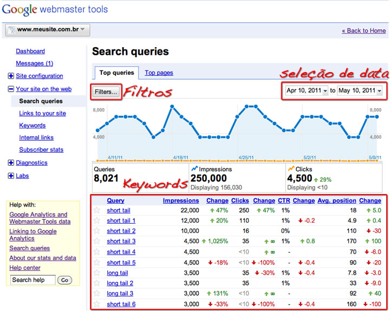Sort table by Avg. position column
390x311 pixels.
tap(336, 200)
